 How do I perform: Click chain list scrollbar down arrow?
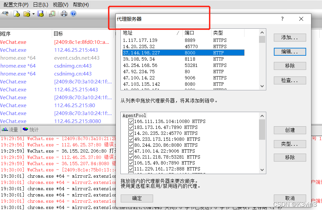click(262, 170)
